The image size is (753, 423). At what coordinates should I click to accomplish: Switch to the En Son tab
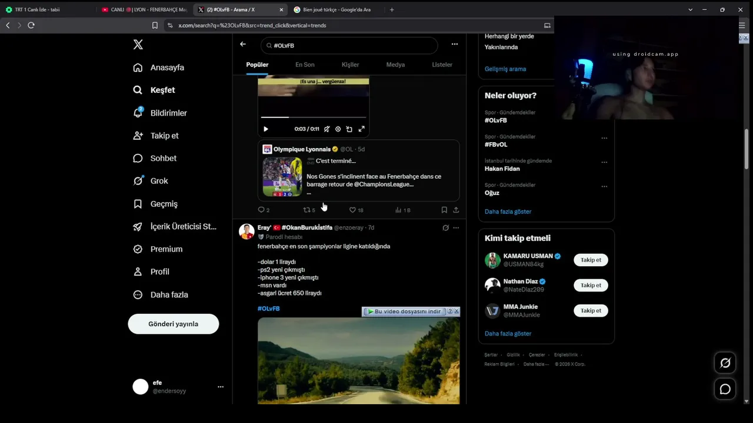pyautogui.click(x=305, y=65)
